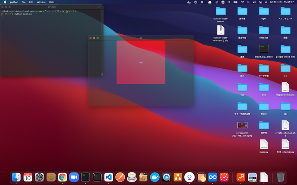Open System Preferences gear in Dock
This screenshot has width=297, height=185.
pos(40,177)
